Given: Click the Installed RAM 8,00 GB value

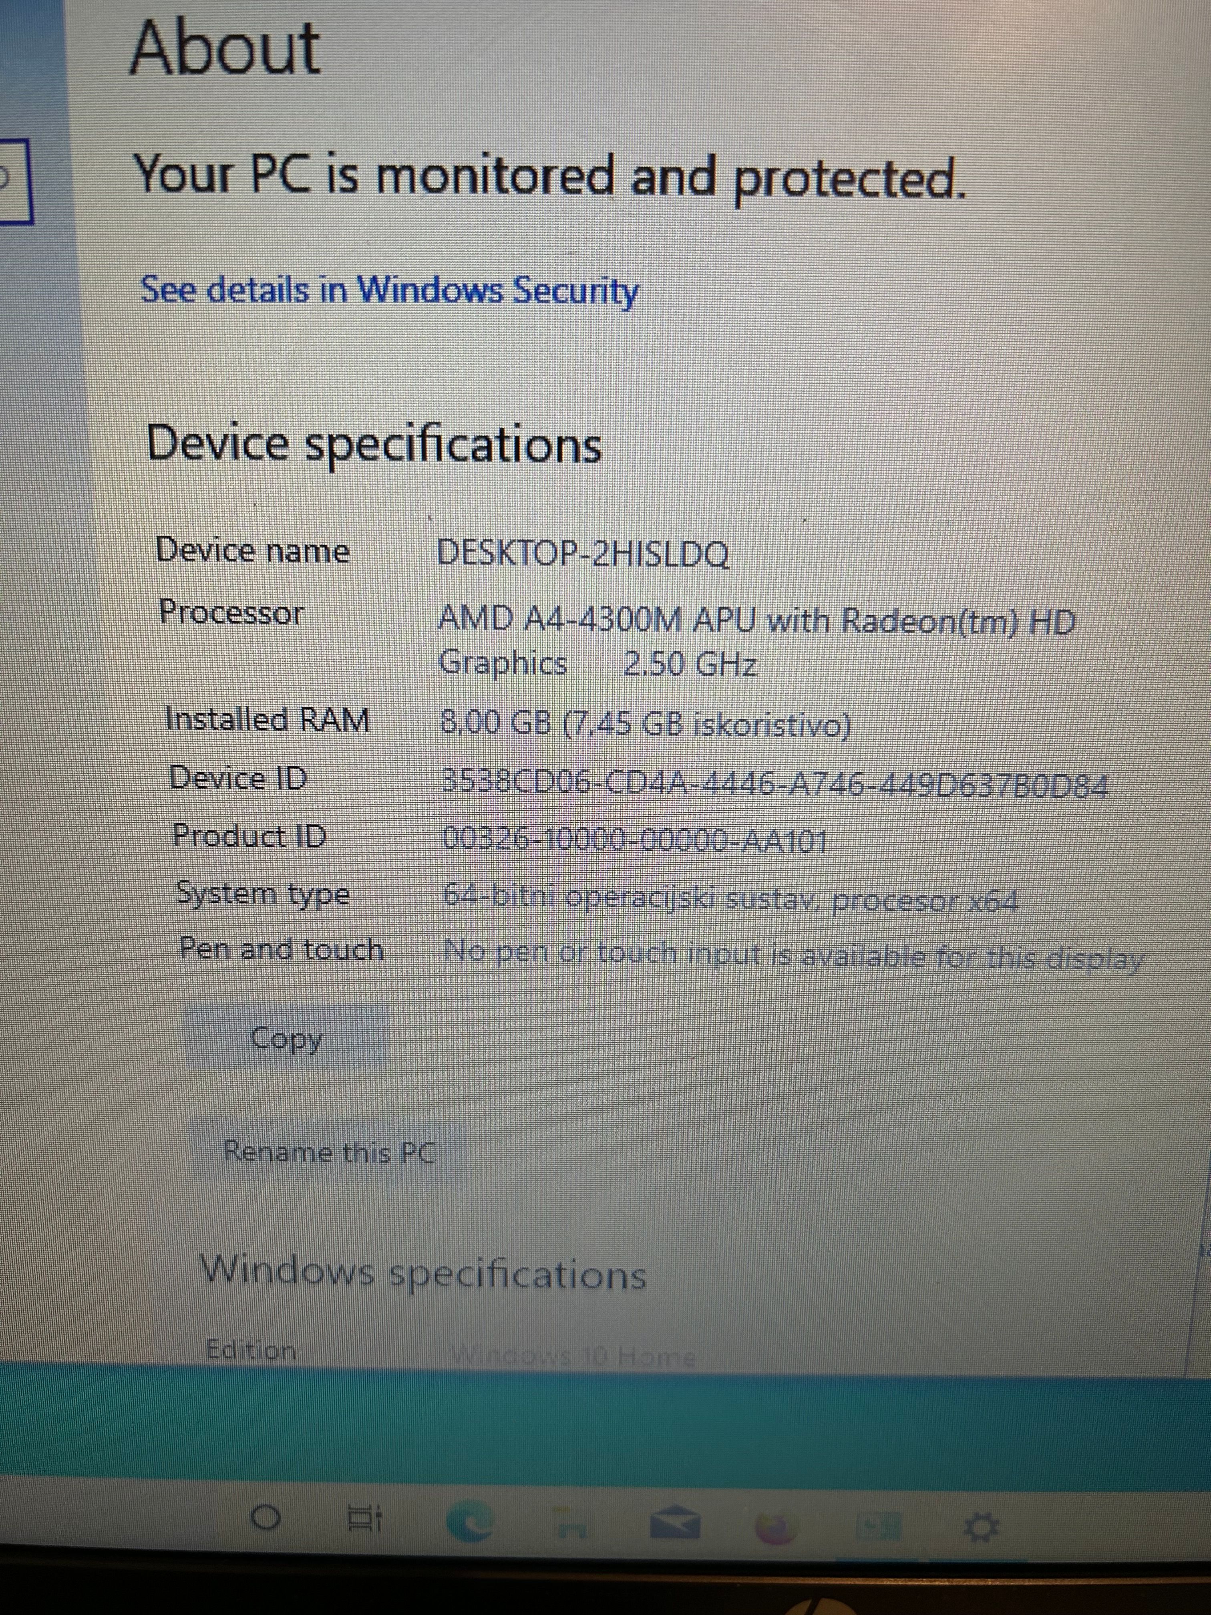Looking at the screenshot, I should [645, 724].
